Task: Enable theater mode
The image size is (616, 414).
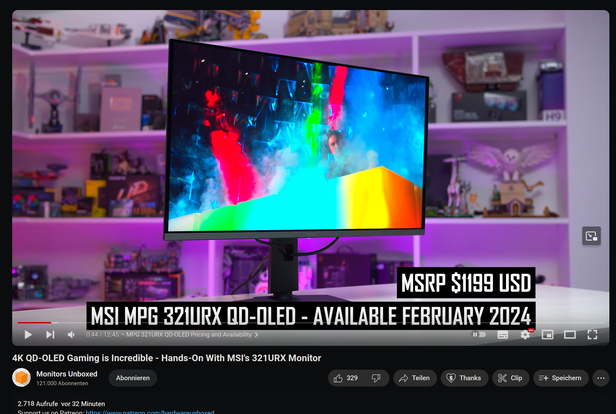Action: 570,335
